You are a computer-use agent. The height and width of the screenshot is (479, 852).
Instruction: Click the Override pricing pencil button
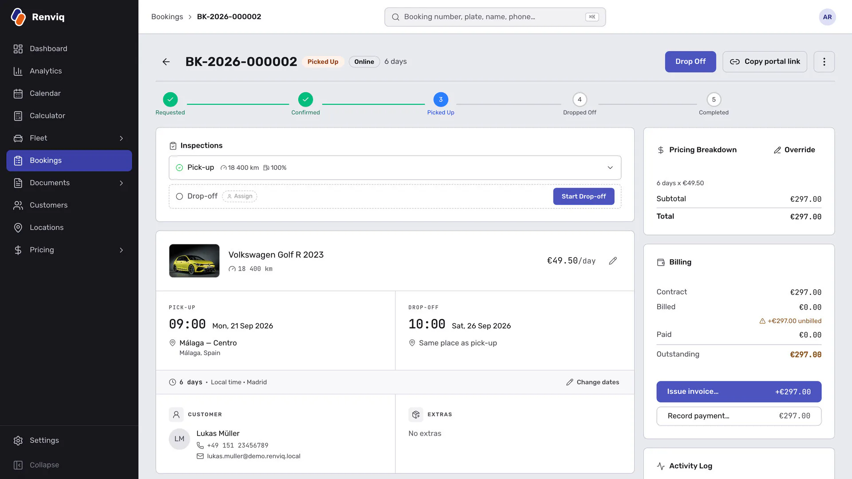794,150
